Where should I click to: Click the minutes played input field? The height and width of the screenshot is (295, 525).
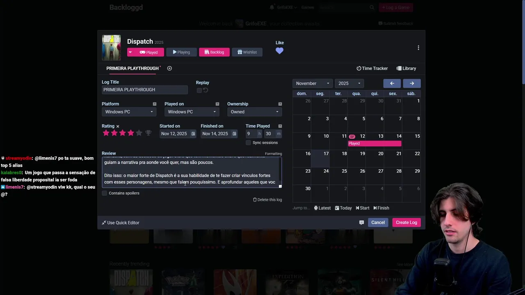pos(270,134)
